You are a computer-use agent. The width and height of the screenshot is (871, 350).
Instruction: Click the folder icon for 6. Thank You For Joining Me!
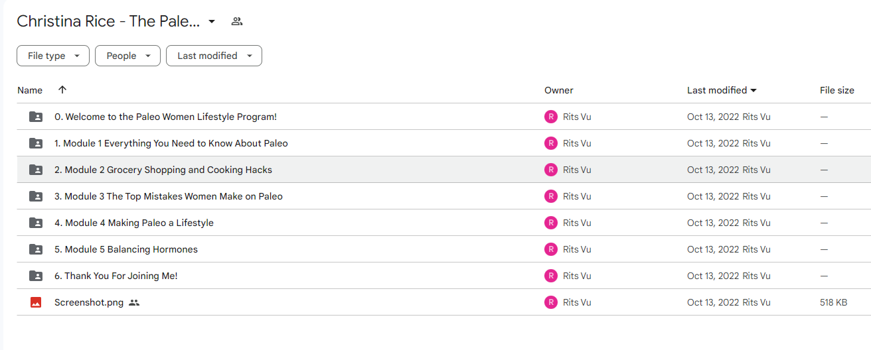tap(36, 276)
